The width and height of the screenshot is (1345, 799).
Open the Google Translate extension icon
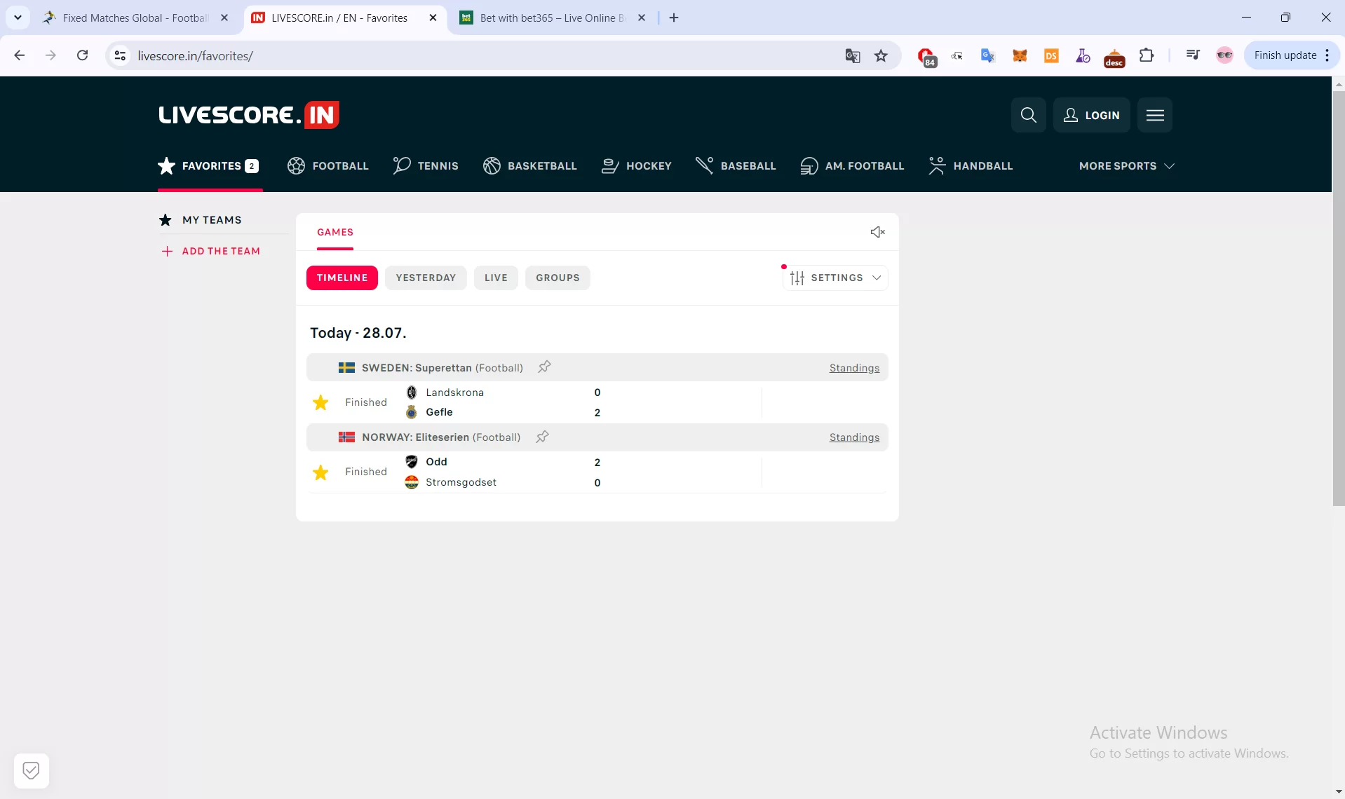point(987,56)
